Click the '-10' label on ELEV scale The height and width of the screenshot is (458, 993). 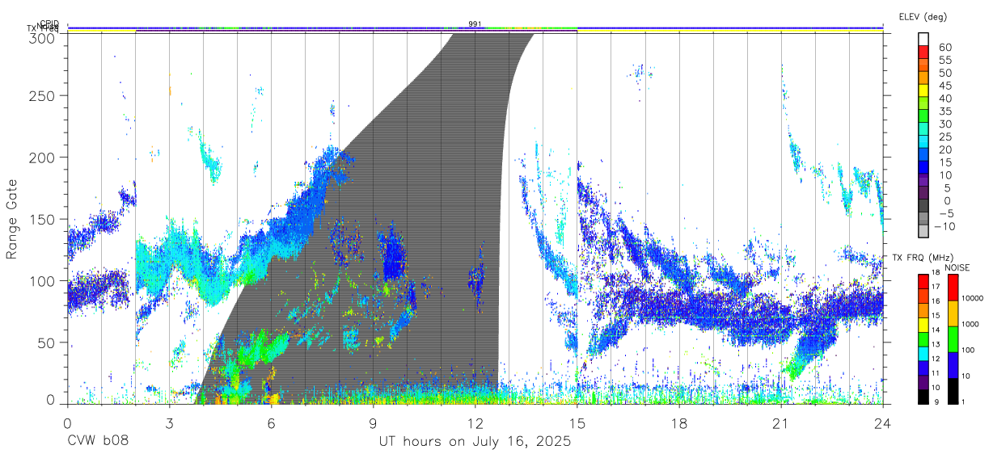point(944,227)
